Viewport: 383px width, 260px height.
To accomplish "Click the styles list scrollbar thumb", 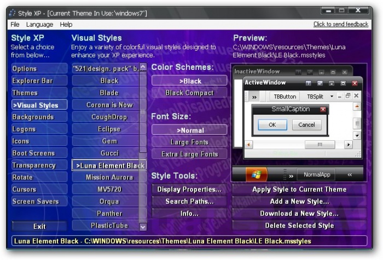I will 143,112.
